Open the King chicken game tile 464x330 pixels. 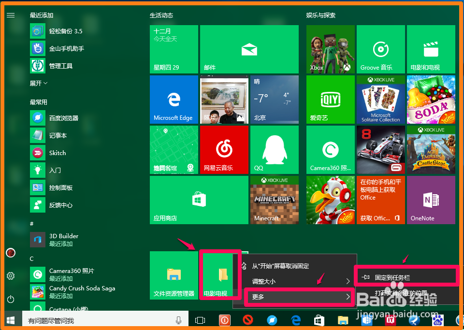(331, 200)
